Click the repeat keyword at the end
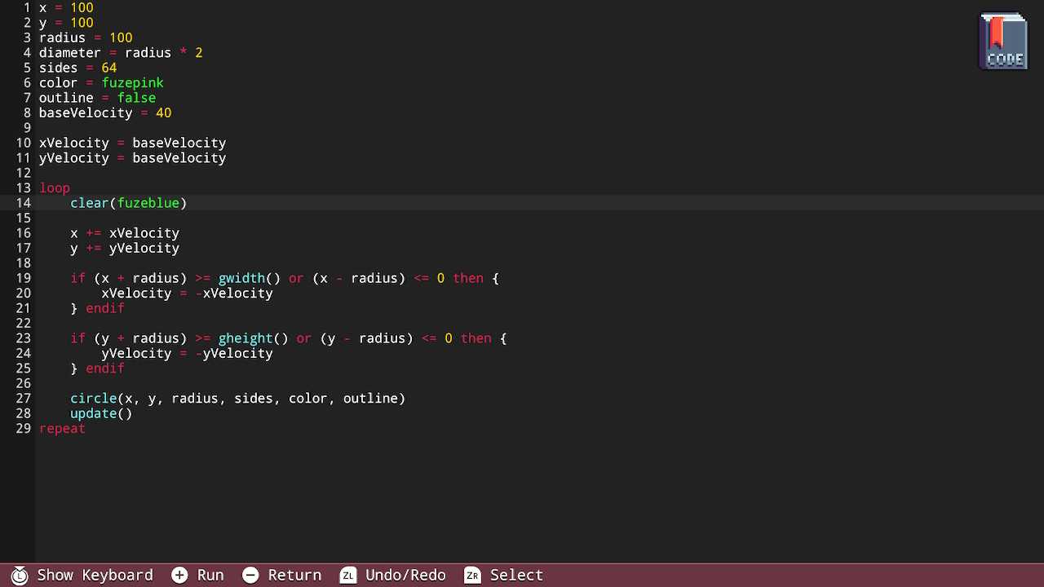1044x587 pixels. tap(62, 429)
